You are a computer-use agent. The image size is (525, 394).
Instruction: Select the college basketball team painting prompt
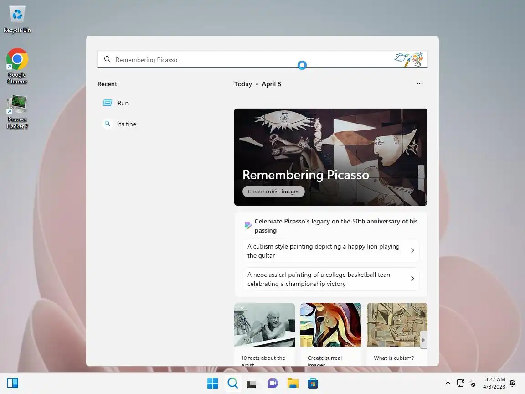[330, 279]
